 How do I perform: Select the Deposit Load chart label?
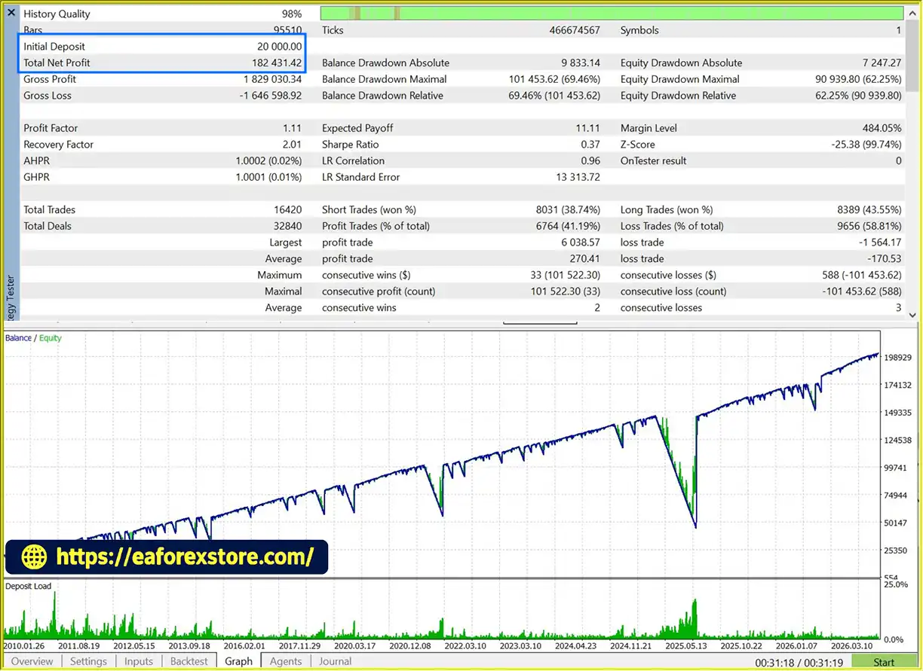coord(28,586)
